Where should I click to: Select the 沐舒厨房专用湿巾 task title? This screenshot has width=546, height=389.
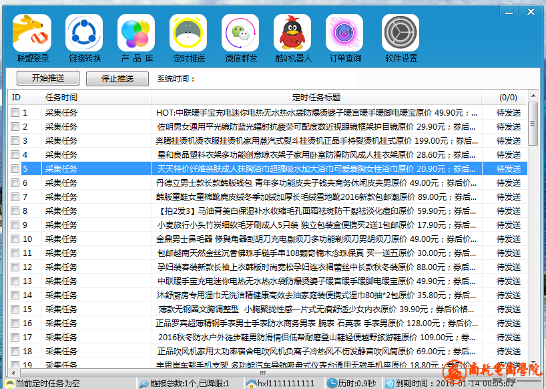[316, 295]
